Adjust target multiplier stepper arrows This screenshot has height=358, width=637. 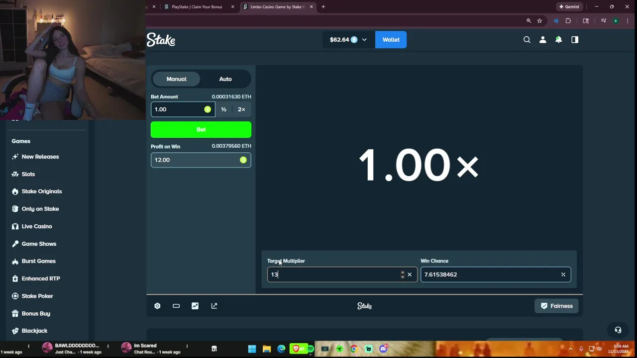(x=403, y=274)
